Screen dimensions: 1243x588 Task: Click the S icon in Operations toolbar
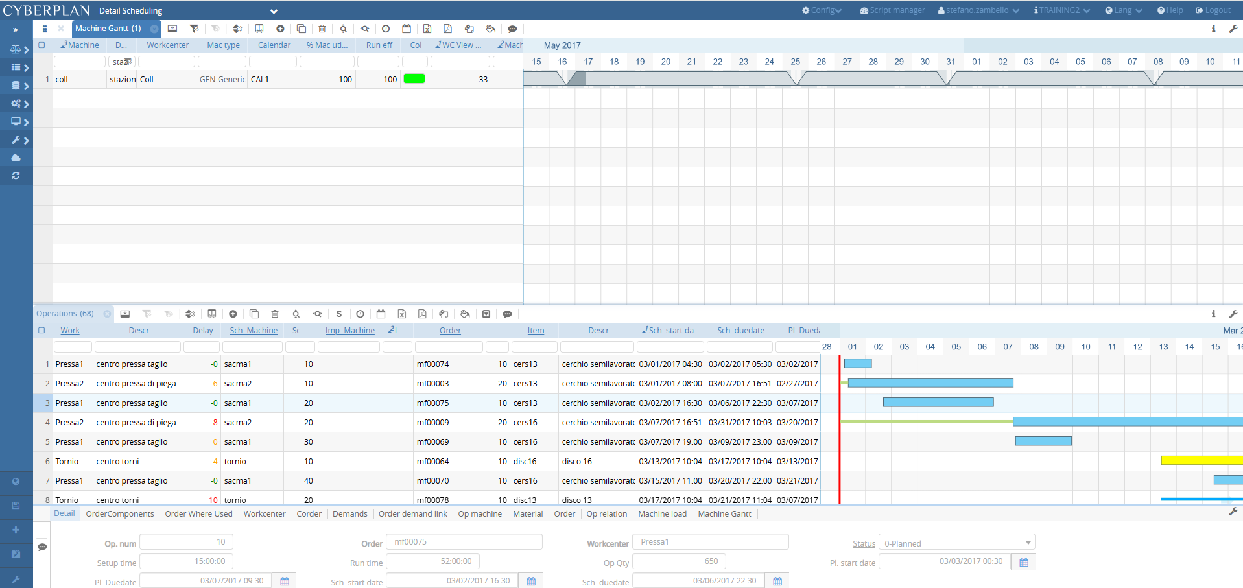(x=339, y=314)
